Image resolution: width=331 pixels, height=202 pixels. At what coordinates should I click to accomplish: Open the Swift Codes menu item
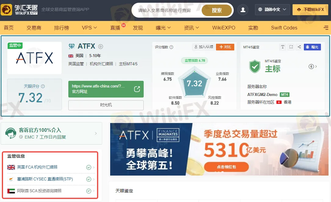284,28
